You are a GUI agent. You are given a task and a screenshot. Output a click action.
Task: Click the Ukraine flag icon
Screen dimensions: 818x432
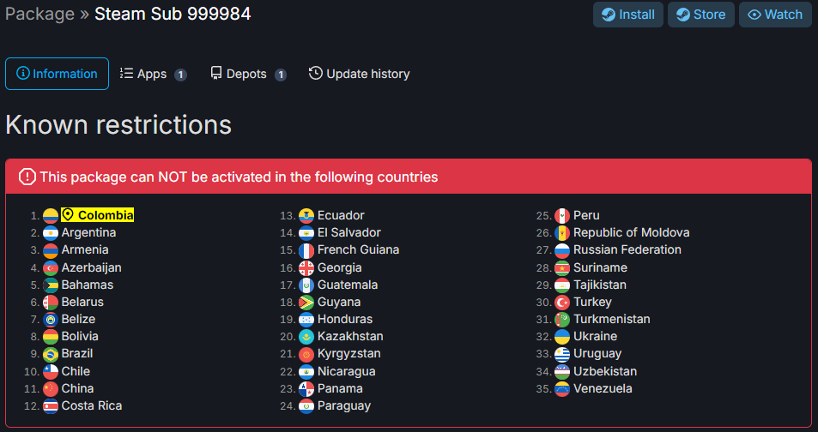pyautogui.click(x=562, y=337)
